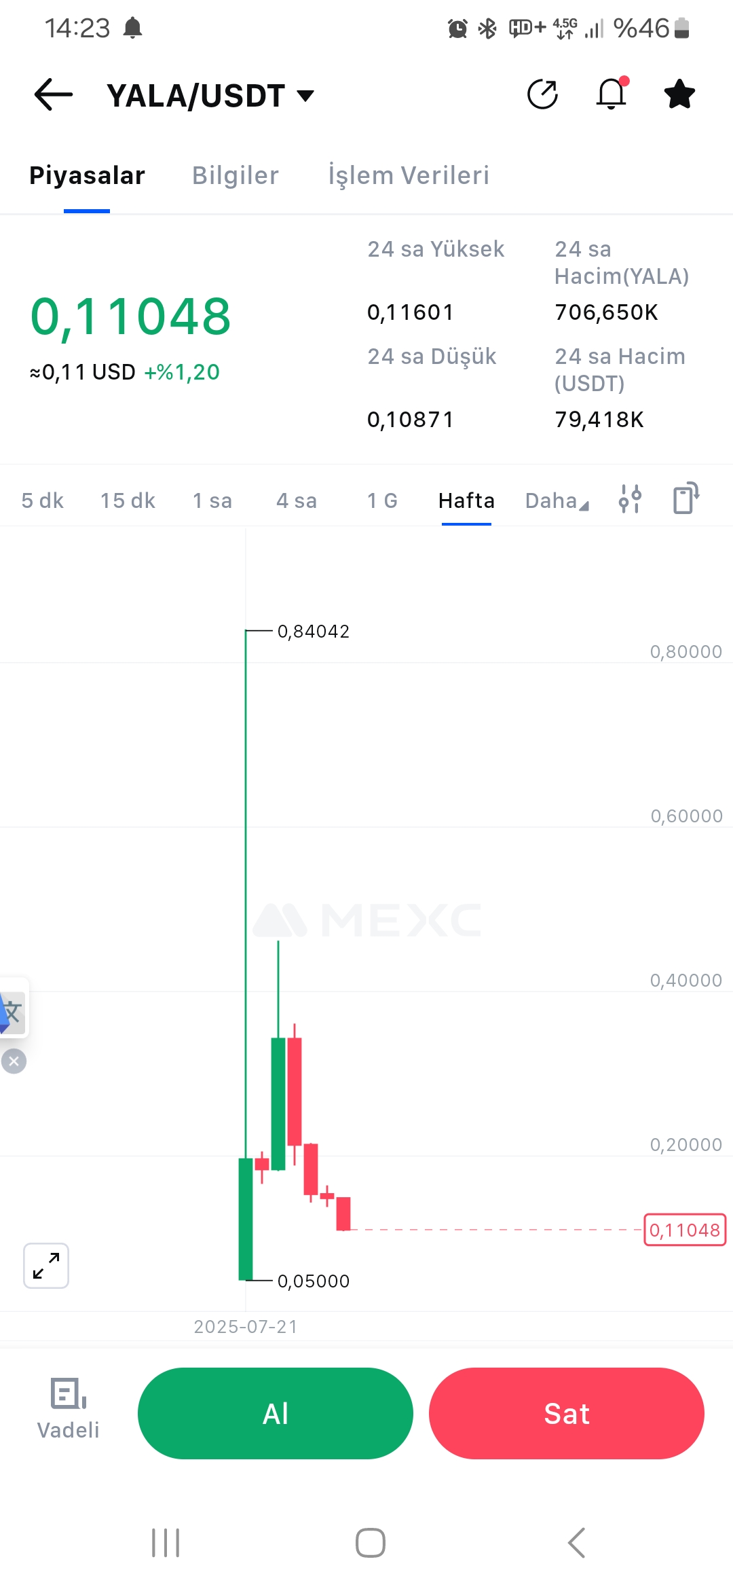
Task: Toggle the favorite star for YALA/USDT
Action: (x=679, y=94)
